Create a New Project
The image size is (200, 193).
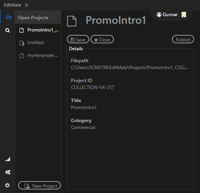pos(39,185)
